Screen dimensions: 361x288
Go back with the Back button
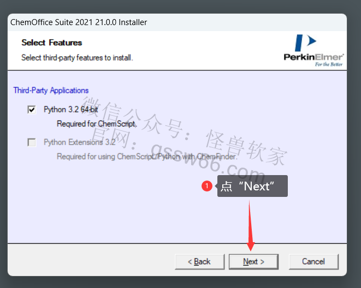pos(199,262)
